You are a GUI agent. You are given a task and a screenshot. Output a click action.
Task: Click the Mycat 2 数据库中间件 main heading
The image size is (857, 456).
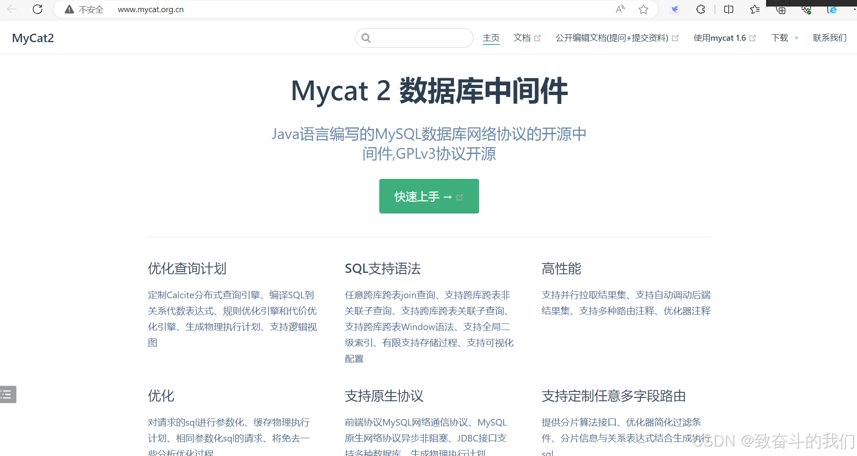click(429, 91)
